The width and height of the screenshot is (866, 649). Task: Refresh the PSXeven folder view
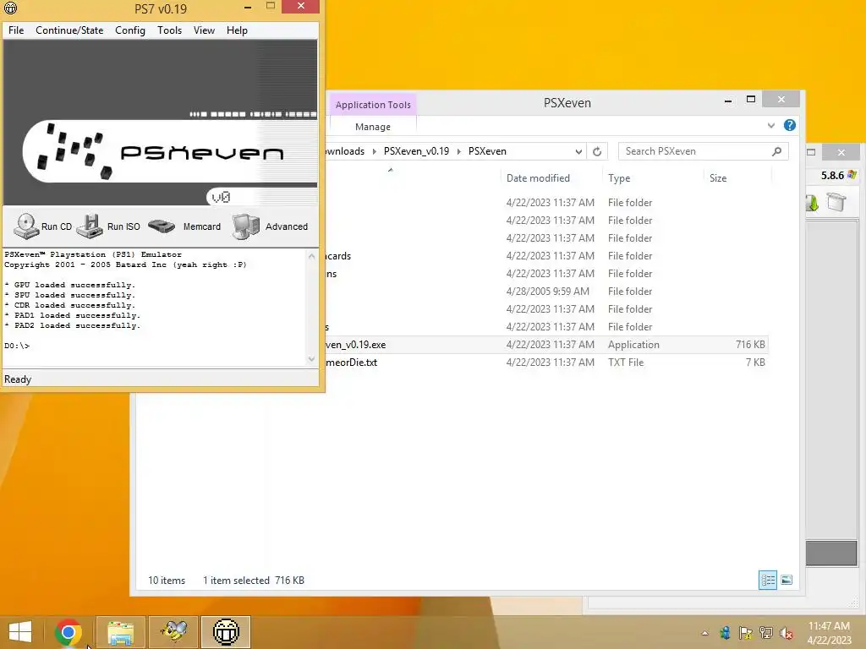pos(597,151)
